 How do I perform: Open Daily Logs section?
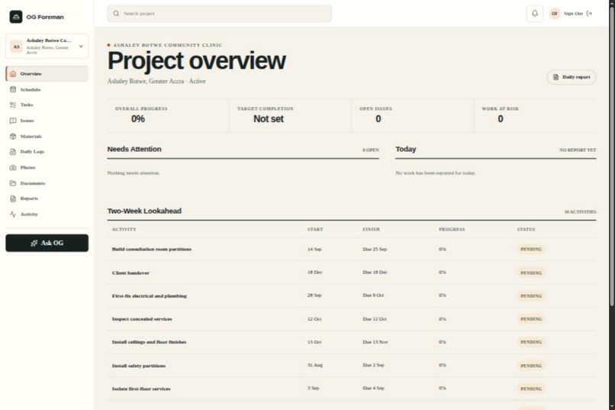point(47,151)
